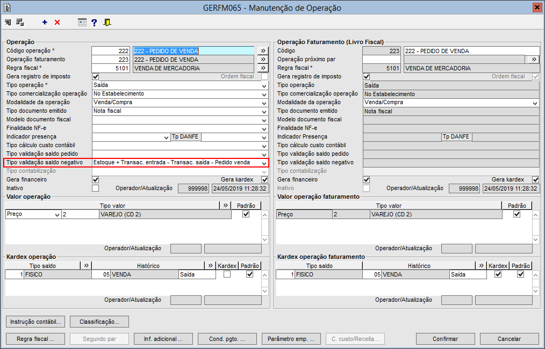Expand left Modalidade da operação dropdown
This screenshot has width=545, height=349.
[264, 103]
